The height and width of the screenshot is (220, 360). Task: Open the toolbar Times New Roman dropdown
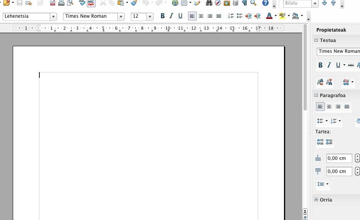(x=121, y=17)
